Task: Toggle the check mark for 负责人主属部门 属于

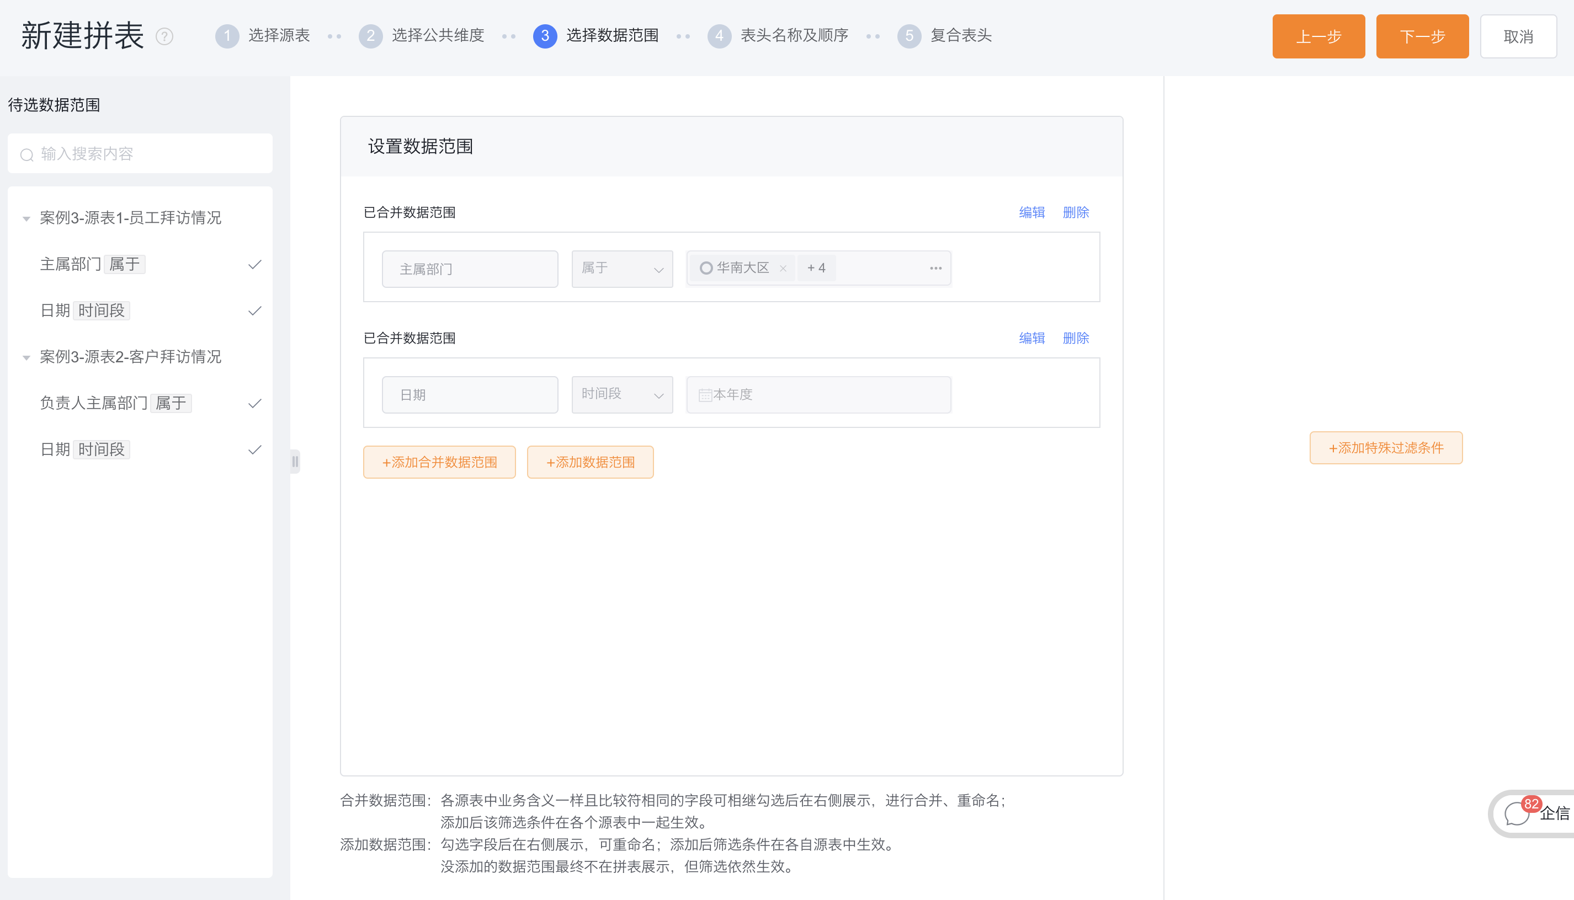Action: [x=255, y=404]
